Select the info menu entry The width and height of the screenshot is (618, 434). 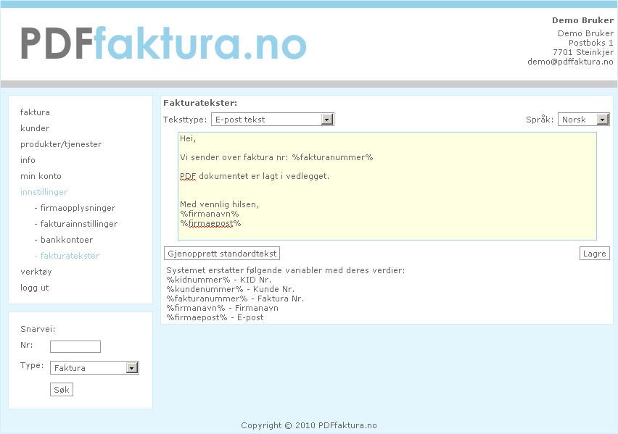28,160
